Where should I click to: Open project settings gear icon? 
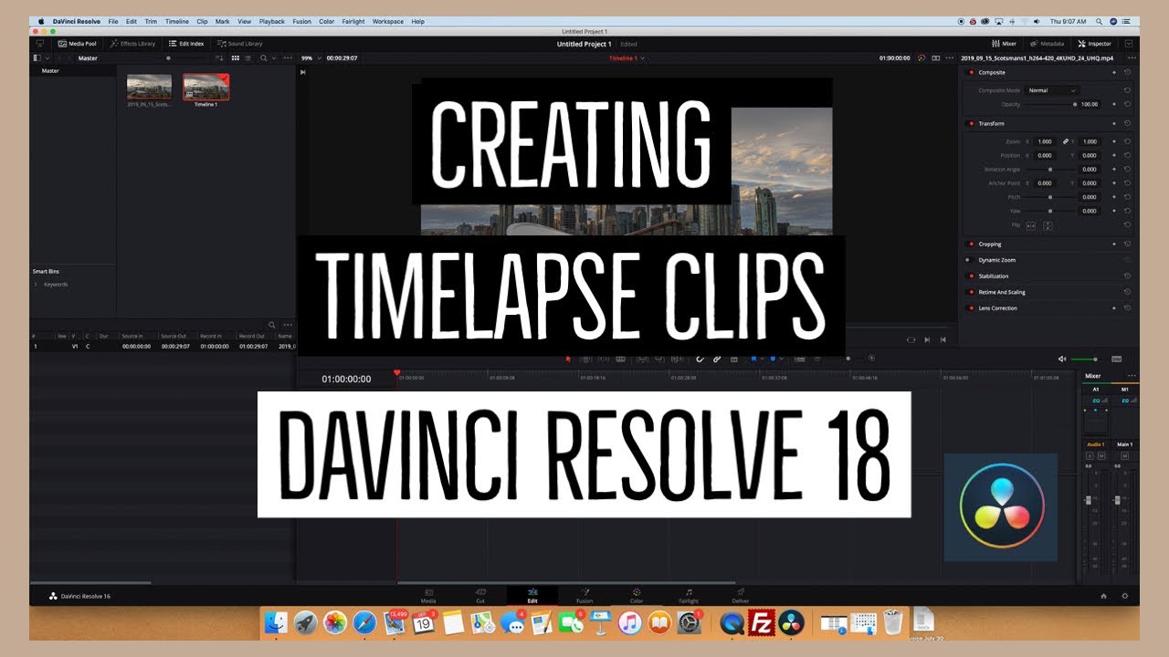coord(1124,596)
